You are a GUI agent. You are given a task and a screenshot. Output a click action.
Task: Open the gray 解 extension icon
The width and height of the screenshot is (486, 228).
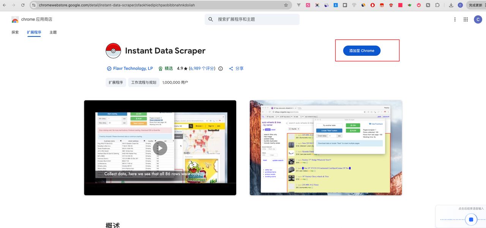point(345,5)
